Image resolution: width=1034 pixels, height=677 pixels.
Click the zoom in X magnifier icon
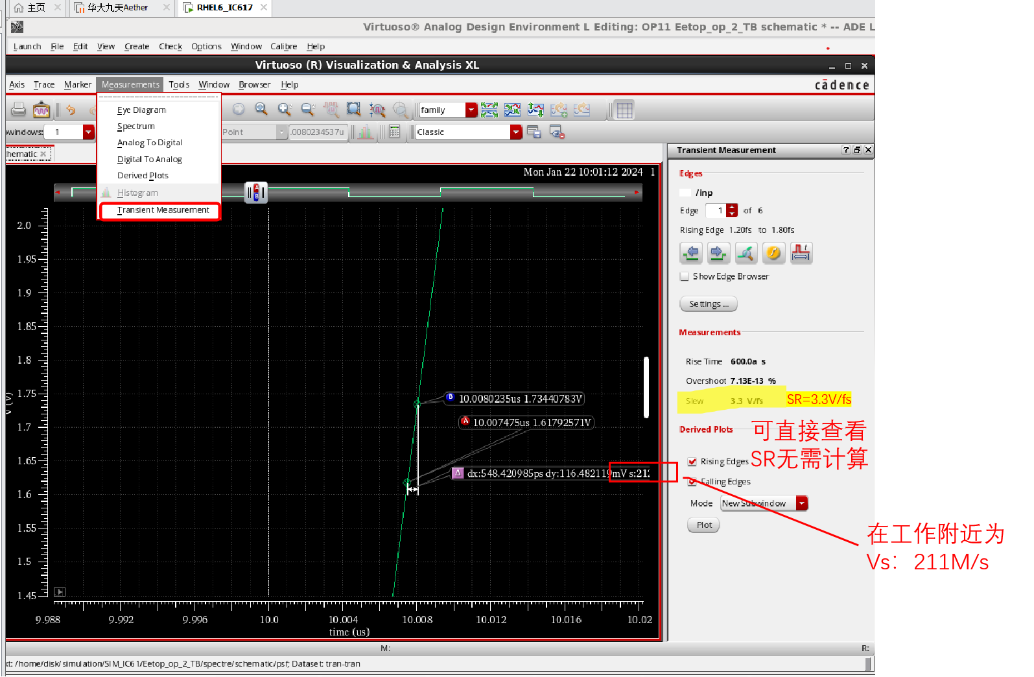(285, 110)
